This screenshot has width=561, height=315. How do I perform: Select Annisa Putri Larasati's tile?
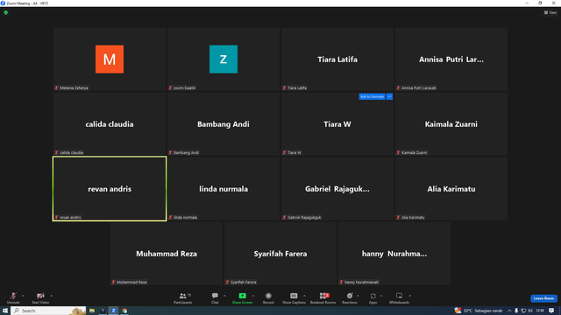click(451, 59)
